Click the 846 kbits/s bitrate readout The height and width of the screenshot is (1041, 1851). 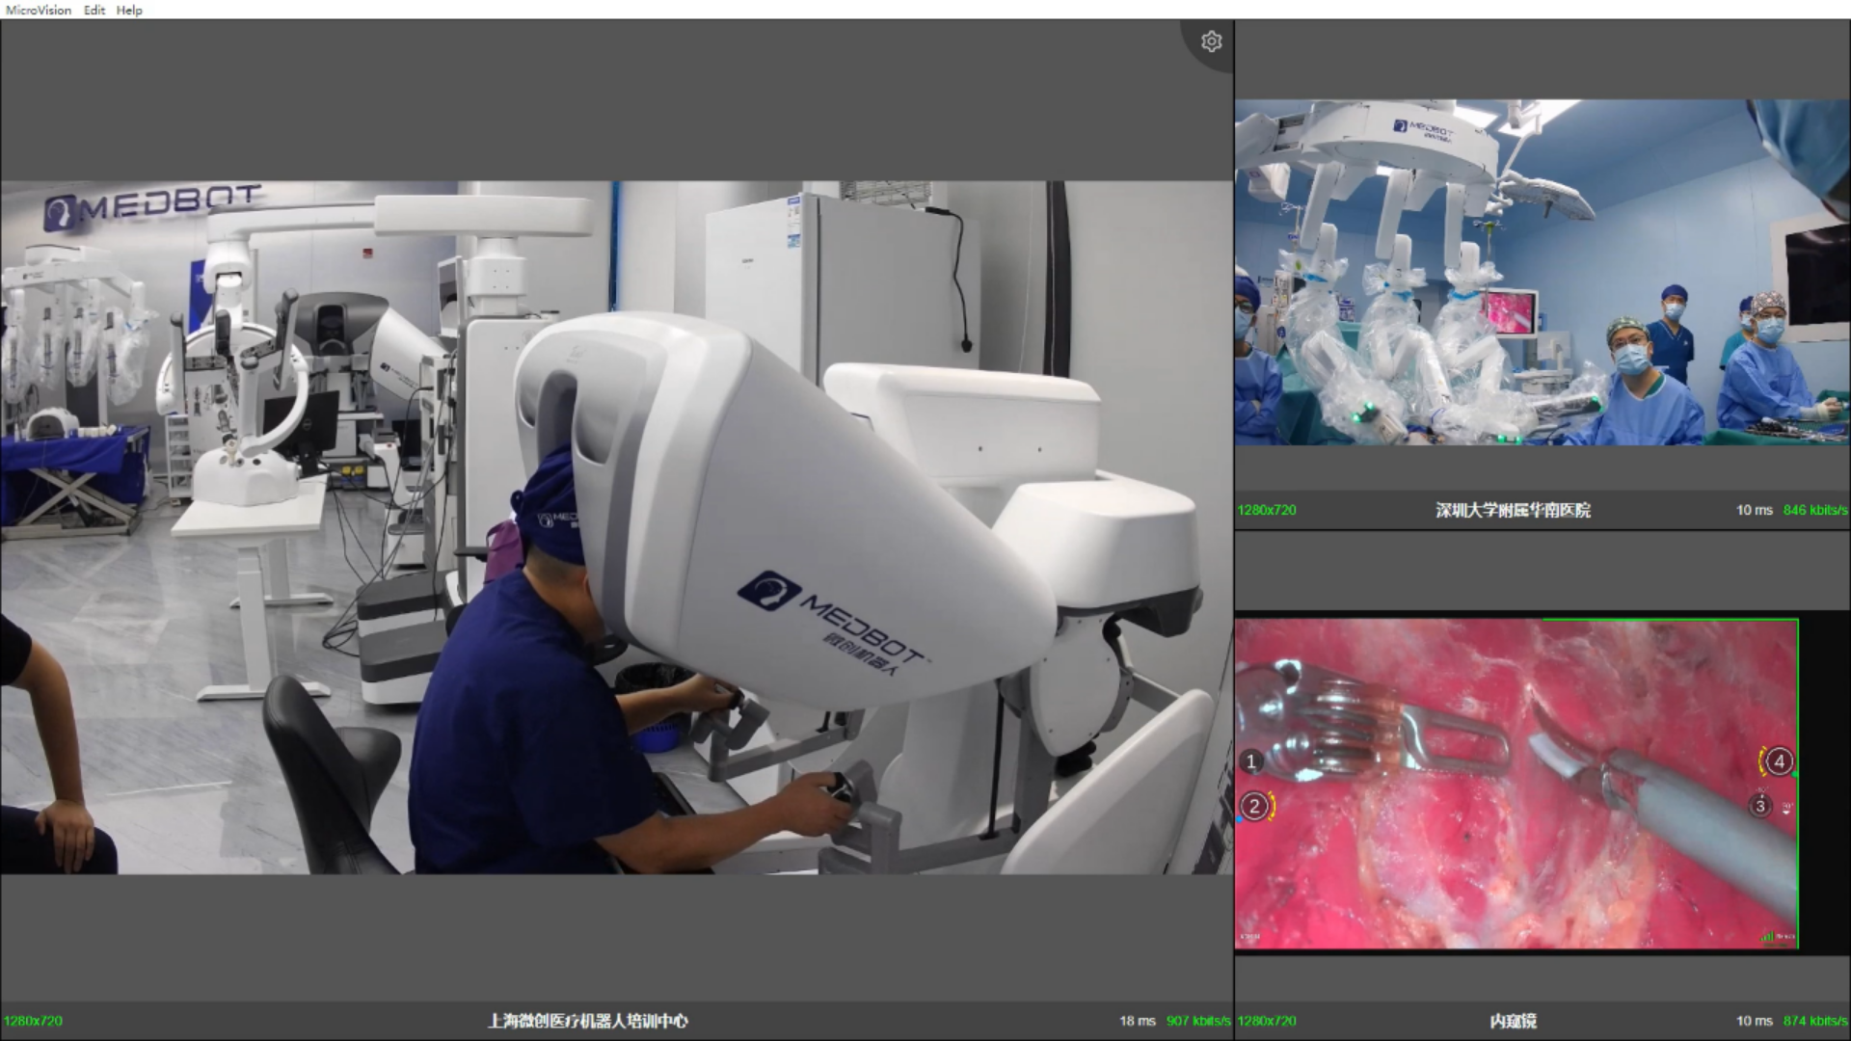click(x=1814, y=510)
